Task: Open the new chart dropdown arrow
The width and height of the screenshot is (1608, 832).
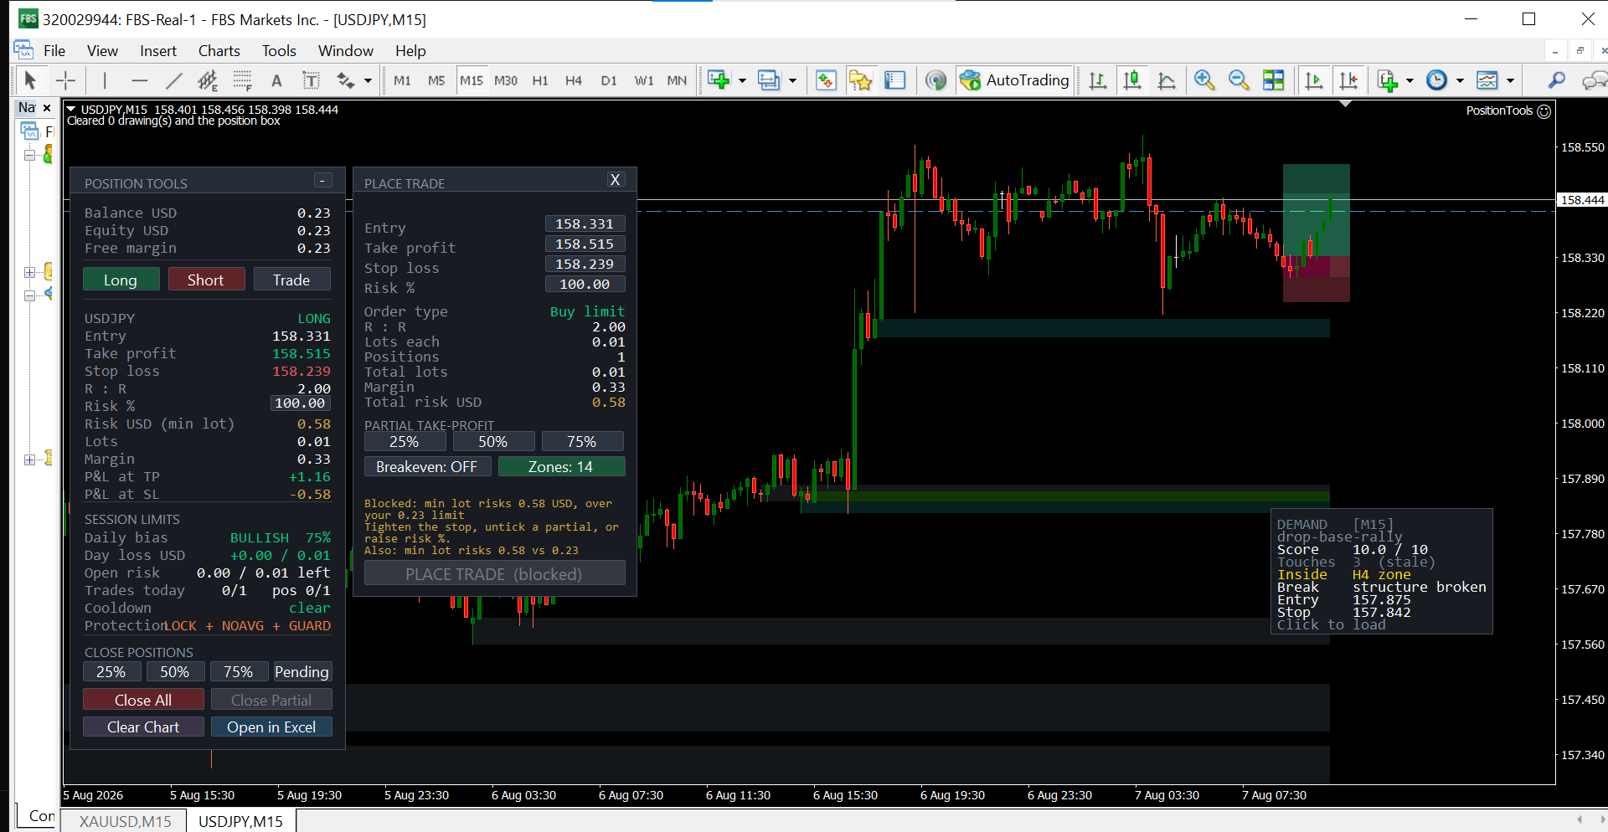Action: (742, 80)
